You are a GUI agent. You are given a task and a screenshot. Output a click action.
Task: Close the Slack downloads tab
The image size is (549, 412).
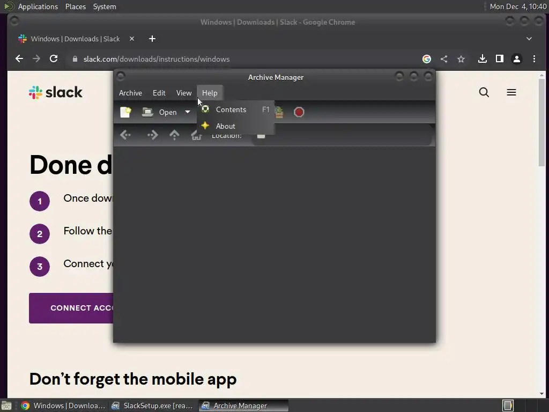click(x=132, y=39)
